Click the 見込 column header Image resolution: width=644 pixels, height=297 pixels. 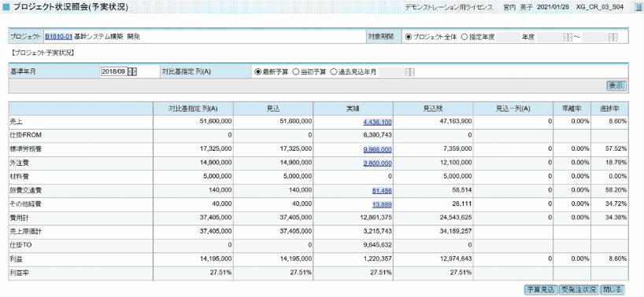(272, 108)
